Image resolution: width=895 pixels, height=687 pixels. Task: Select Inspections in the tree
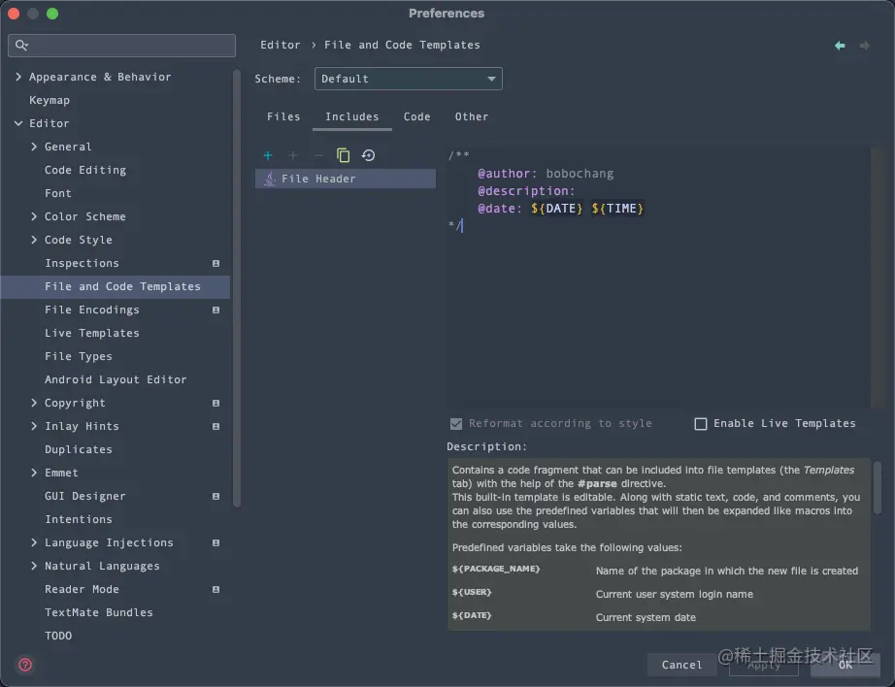click(83, 263)
